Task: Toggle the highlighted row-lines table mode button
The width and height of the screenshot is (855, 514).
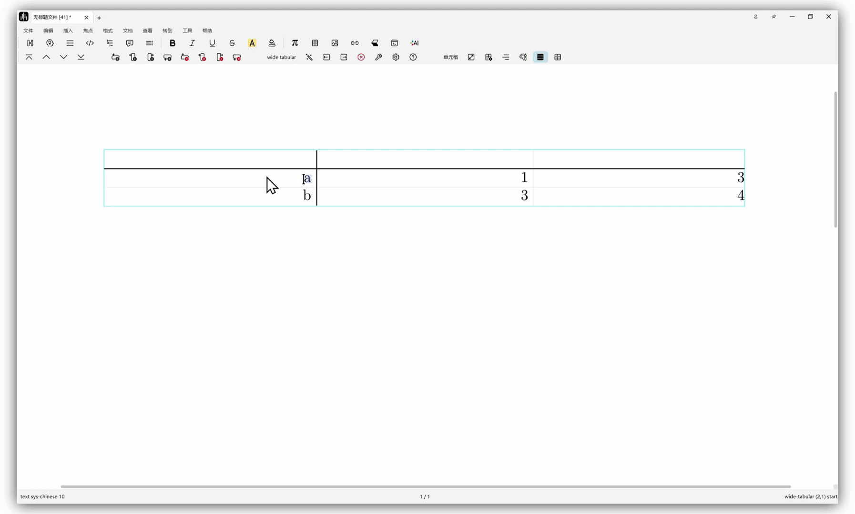Action: 540,57
